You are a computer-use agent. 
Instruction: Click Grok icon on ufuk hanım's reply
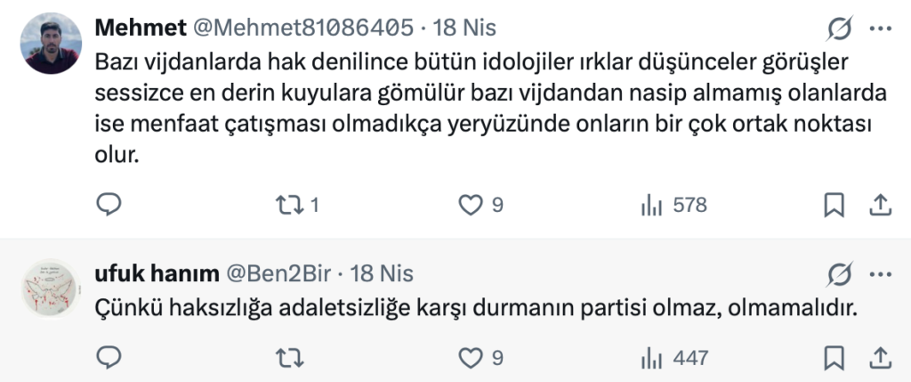(839, 272)
